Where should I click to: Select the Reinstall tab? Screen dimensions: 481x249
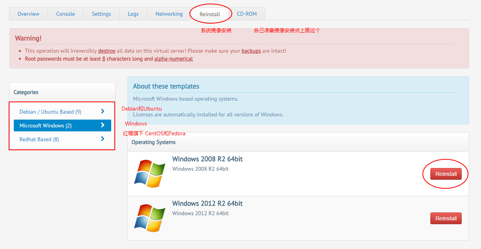[210, 14]
